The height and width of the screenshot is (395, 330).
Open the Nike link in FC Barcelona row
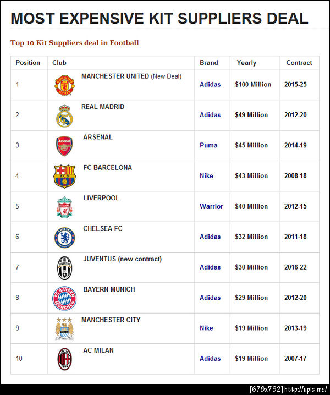point(206,176)
